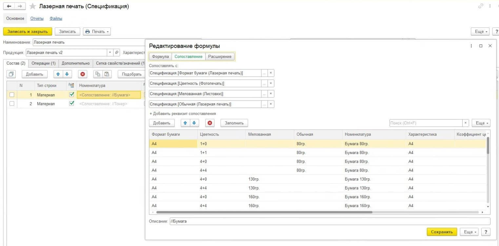Move mapping row down in the formula dialog
This screenshot has height=246, width=499.
click(x=194, y=123)
